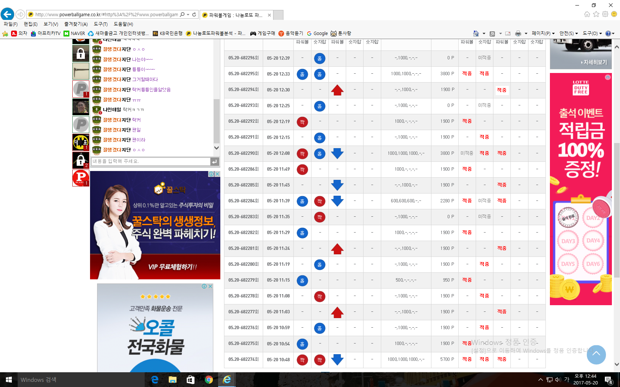Open the Google favorites bar link
620x387 pixels.
317,34
